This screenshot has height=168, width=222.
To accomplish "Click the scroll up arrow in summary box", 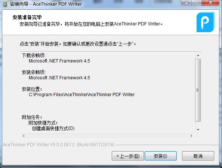I will coord(198,55).
